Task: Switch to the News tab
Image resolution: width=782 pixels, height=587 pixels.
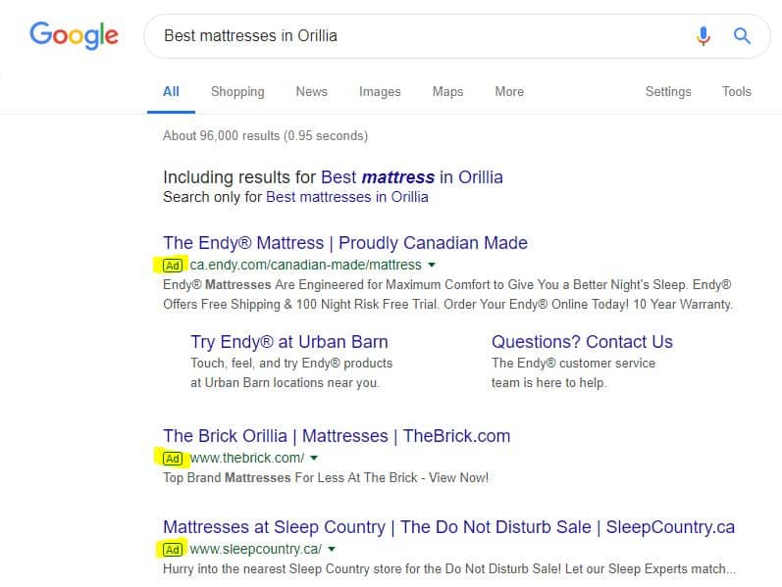Action: (x=311, y=91)
